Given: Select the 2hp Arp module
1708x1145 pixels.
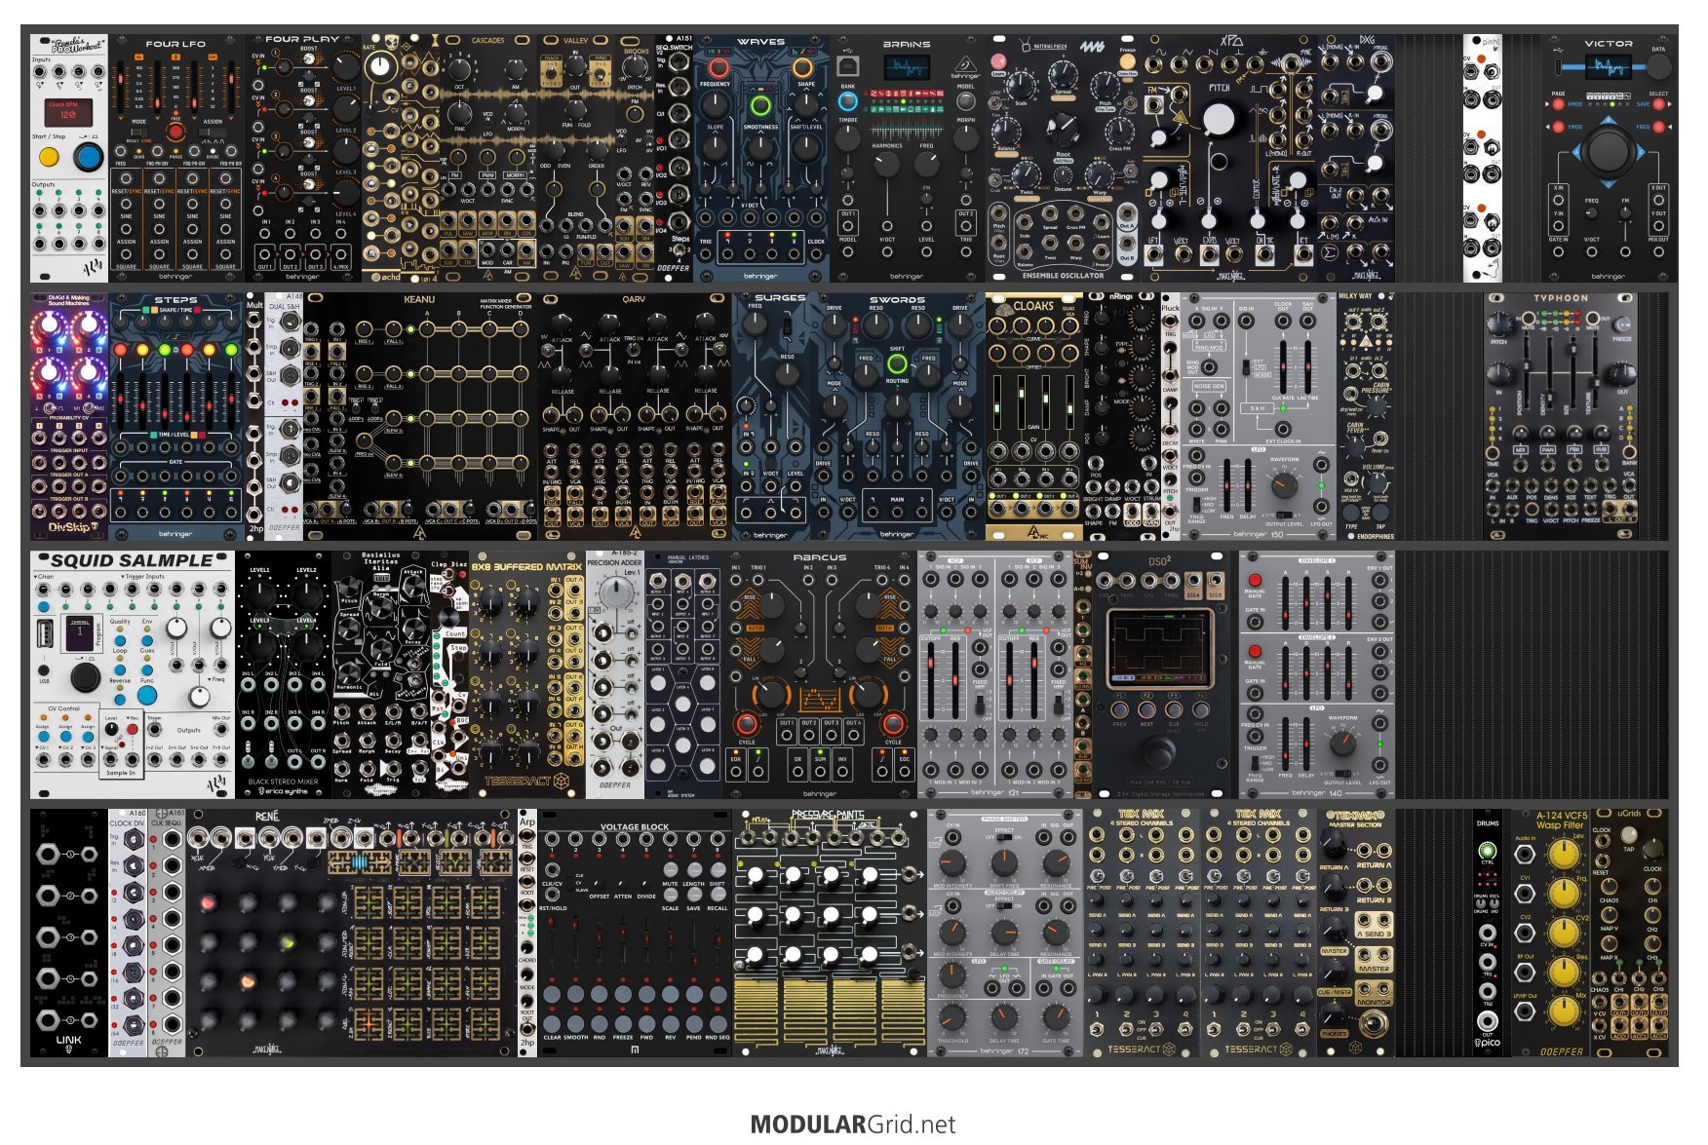Looking at the screenshot, I should tap(527, 933).
